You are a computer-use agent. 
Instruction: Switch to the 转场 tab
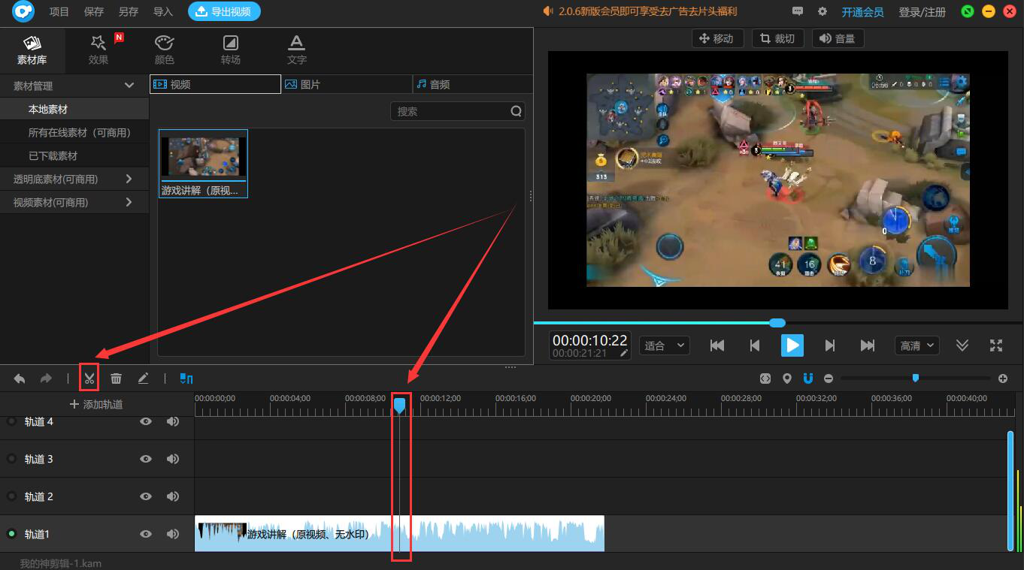[x=231, y=49]
